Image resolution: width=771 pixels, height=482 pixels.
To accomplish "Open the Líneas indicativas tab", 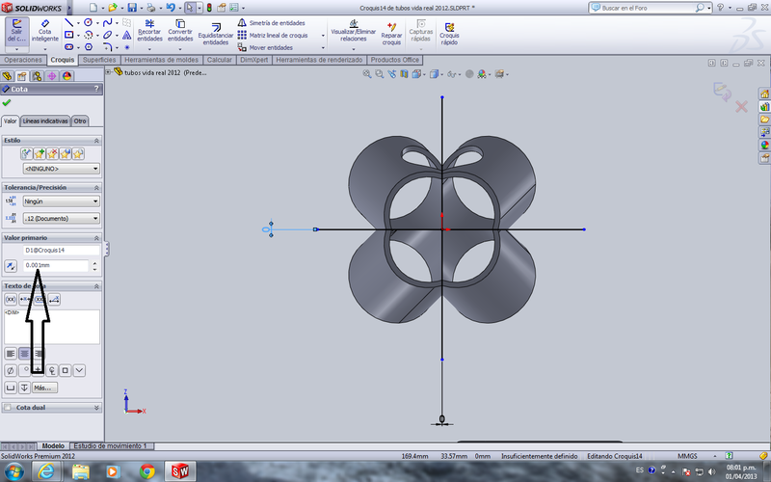I will (45, 120).
